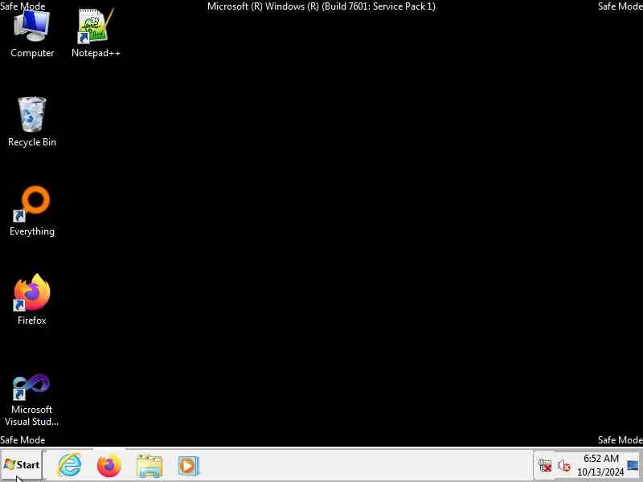This screenshot has width=643, height=482.
Task: Select the Firefox desktop shortcut
Action: (x=32, y=300)
